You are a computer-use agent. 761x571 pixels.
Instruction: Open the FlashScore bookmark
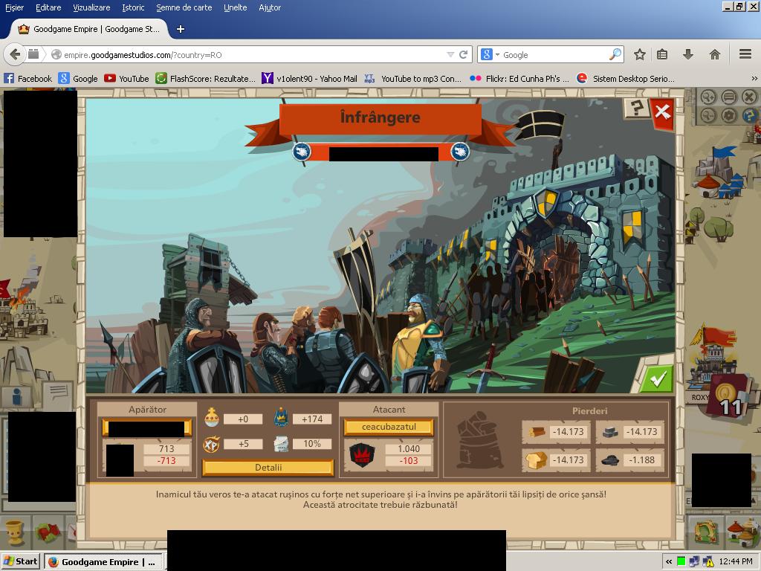205,78
